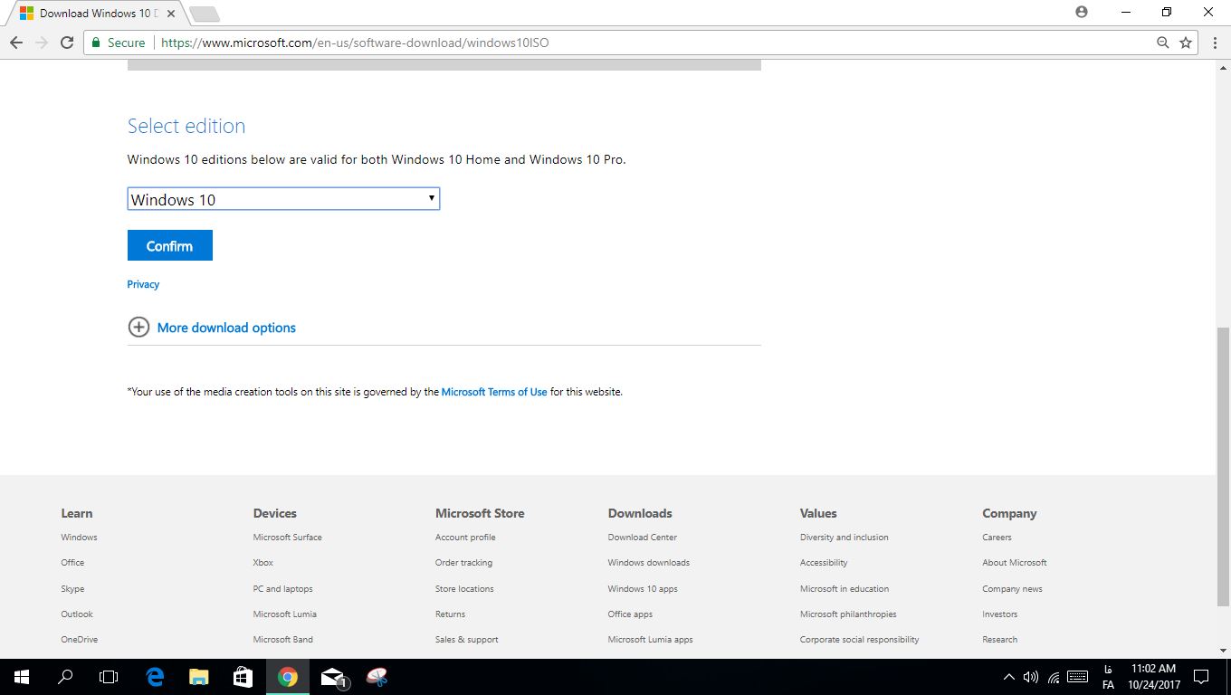This screenshot has height=695, width=1231.
Task: Click scrollbar up arrow
Action: click(1224, 68)
